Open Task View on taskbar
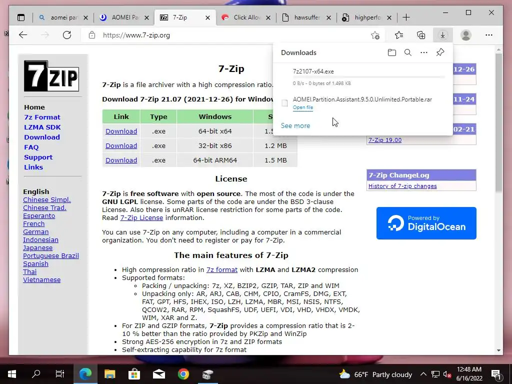The height and width of the screenshot is (384, 512). click(x=60, y=374)
